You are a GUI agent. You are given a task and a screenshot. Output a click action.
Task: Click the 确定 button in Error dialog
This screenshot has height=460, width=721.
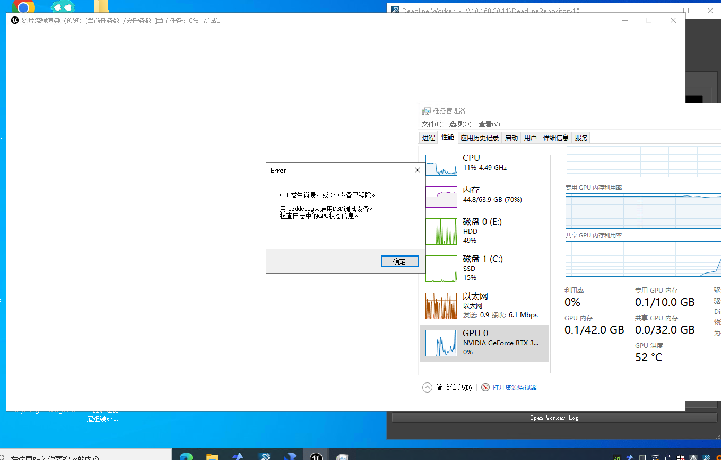click(399, 261)
